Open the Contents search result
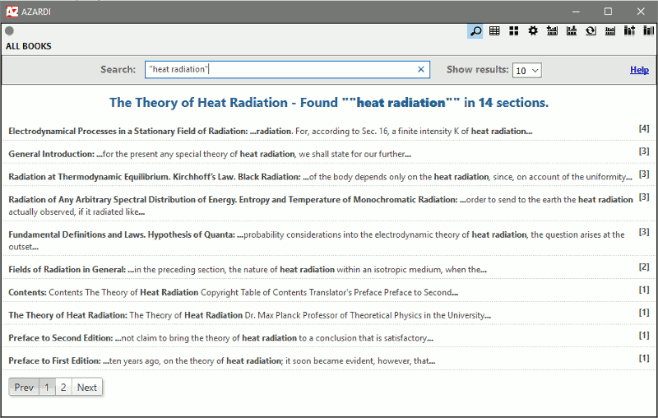 pyautogui.click(x=234, y=292)
